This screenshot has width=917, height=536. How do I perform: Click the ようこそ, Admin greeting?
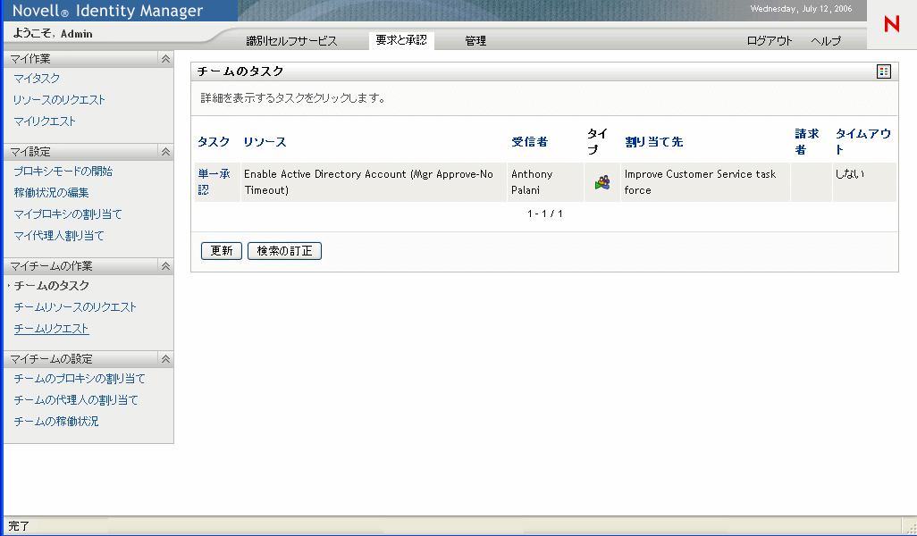click(x=53, y=34)
